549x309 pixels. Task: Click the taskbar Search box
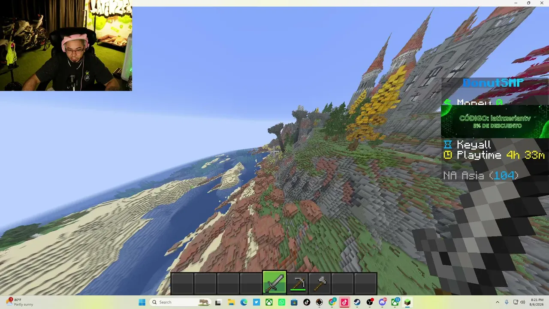181,302
